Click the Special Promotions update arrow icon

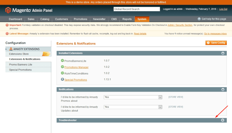tap(62, 79)
